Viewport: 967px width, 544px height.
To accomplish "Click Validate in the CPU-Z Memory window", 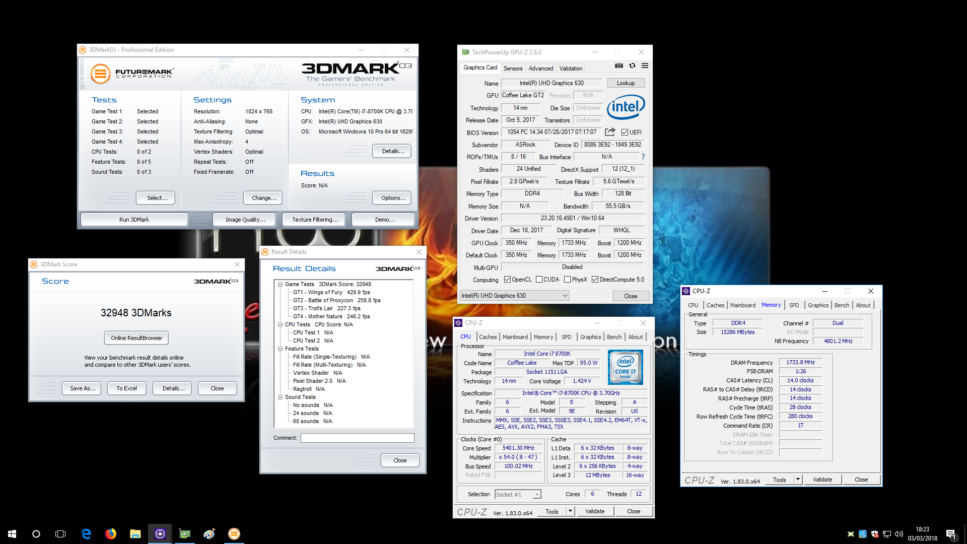I will [x=822, y=480].
